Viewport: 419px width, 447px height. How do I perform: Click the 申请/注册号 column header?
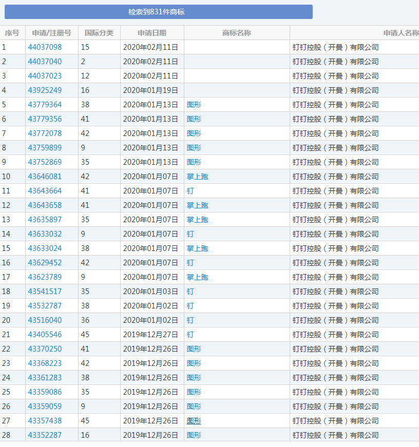[x=51, y=33]
